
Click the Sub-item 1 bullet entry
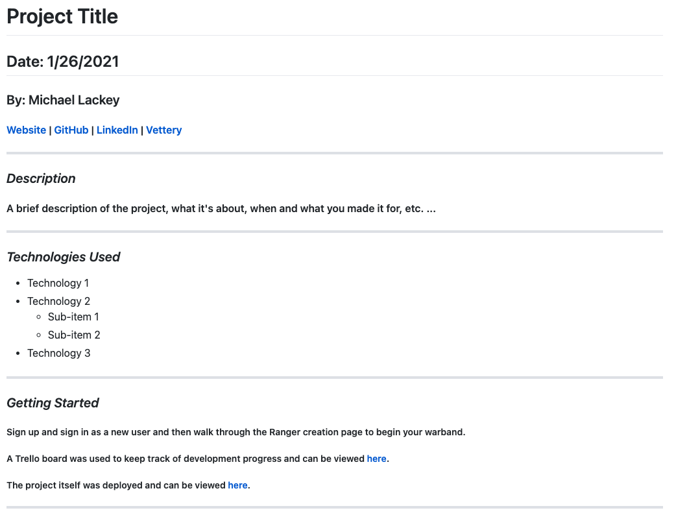click(73, 317)
